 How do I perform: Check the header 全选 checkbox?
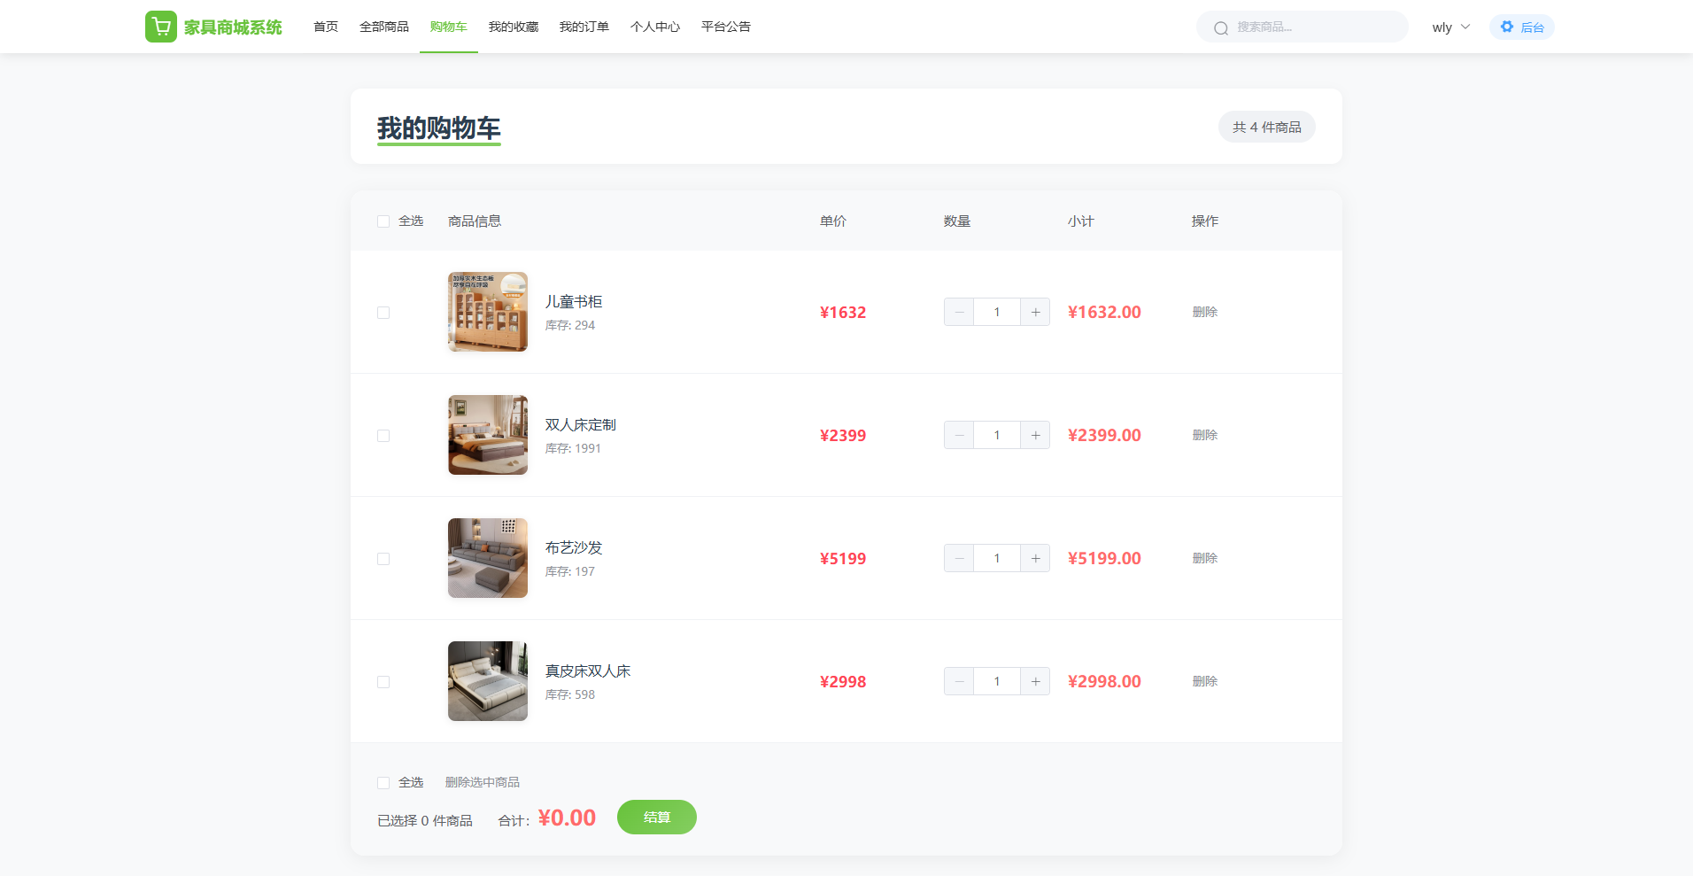pos(383,221)
